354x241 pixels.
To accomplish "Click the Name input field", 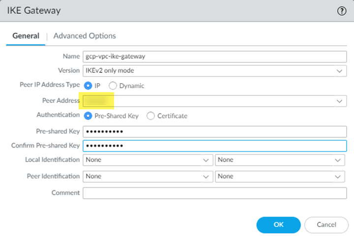I will coord(215,56).
